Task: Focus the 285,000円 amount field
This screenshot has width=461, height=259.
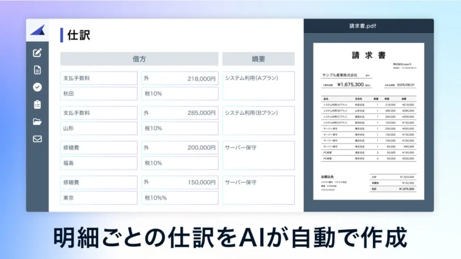Action: [x=180, y=113]
